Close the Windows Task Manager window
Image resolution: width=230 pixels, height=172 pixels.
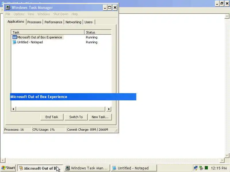coord(115,7)
